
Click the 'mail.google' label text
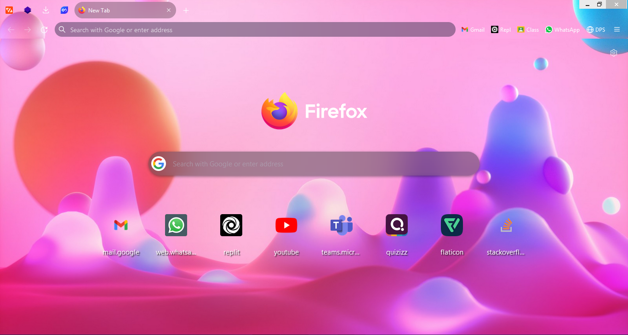(121, 252)
